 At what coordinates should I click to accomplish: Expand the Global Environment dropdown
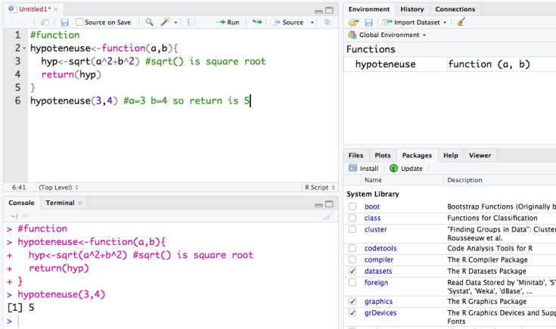[387, 35]
